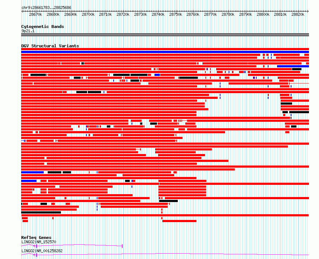Click the 28770k ruler label
Viewport: 319px width, 259px height.
pyautogui.click(x=210, y=14)
